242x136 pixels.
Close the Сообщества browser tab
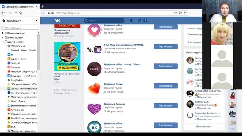point(37,7)
